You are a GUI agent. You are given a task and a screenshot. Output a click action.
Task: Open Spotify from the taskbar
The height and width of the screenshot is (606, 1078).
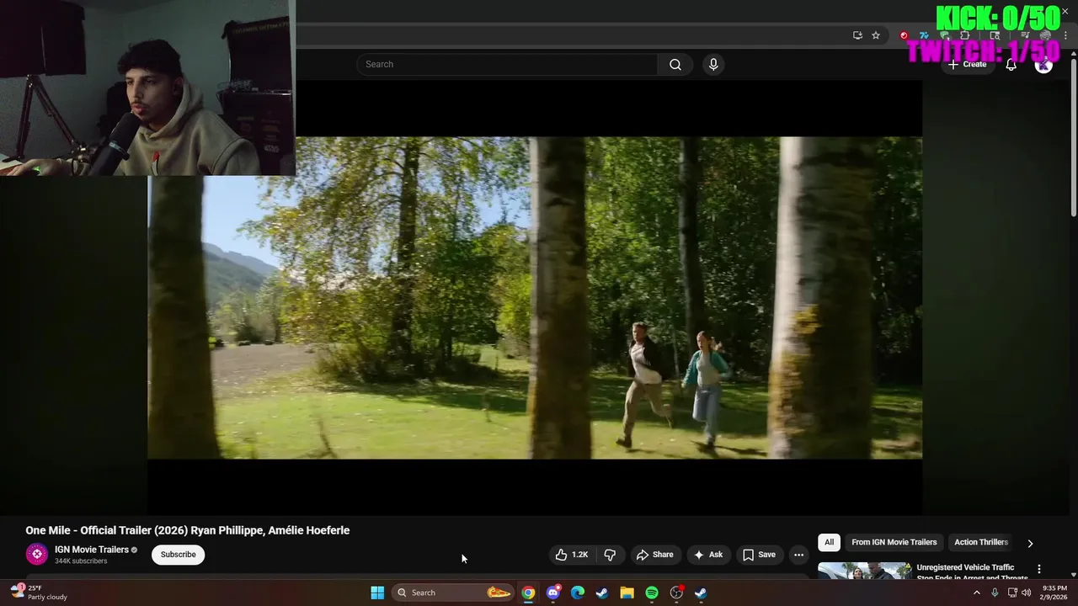[652, 593]
